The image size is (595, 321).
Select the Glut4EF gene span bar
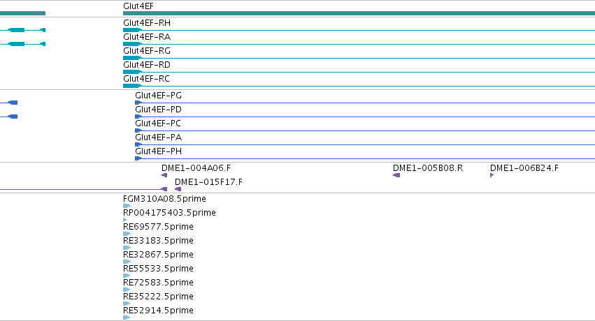click(359, 13)
